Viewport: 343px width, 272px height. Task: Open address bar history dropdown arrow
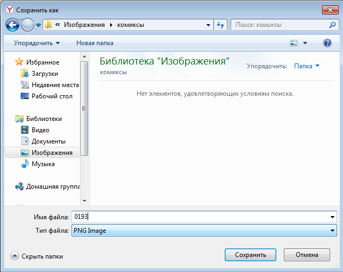point(208,25)
